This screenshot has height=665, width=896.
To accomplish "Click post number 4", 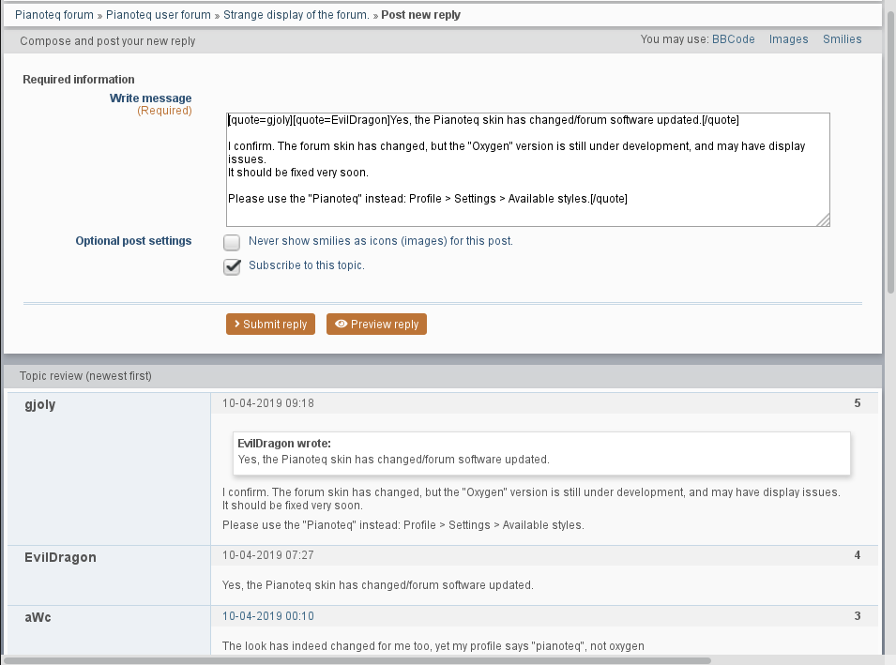I will click(858, 555).
